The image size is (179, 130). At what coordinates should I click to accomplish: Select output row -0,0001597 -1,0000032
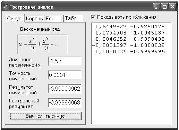pyautogui.click(x=128, y=45)
